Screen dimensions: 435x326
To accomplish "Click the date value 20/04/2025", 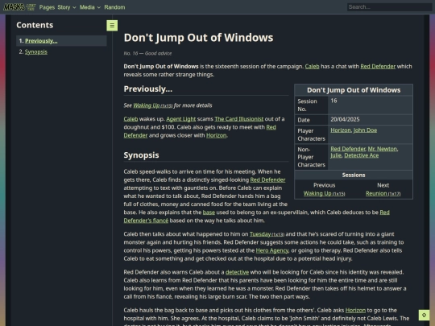I will [x=345, y=119].
